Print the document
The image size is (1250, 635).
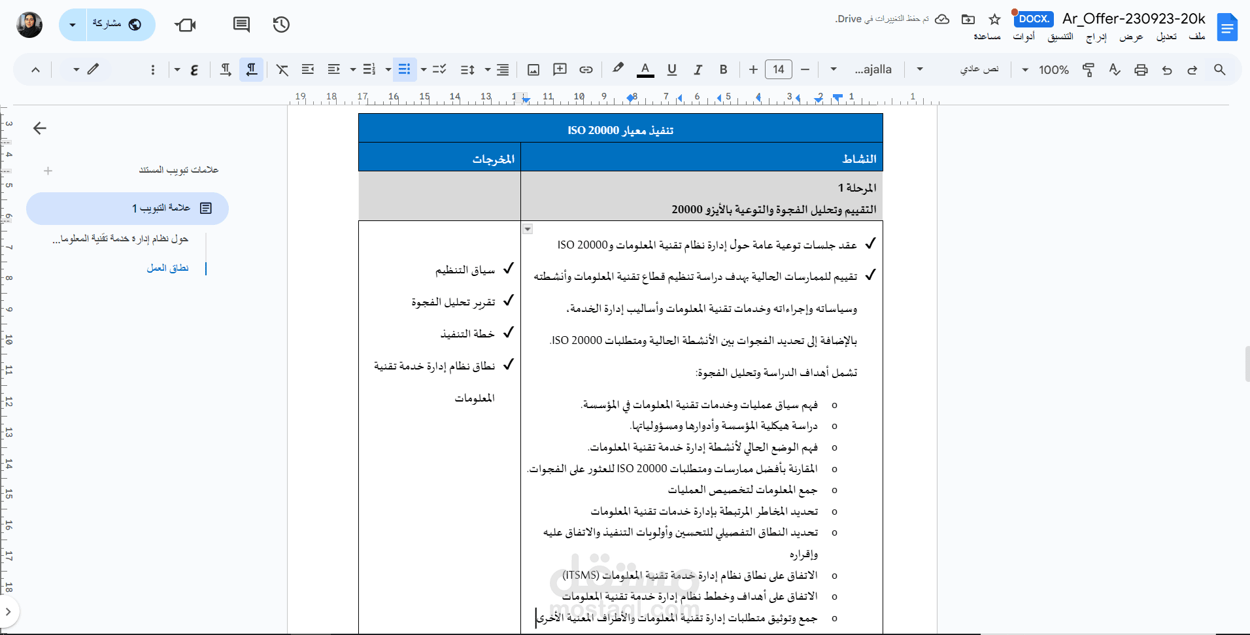pos(1141,69)
